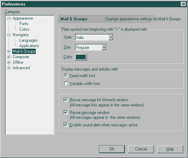Confirm preferences with OK button
188x158 pixels.
[x=112, y=149]
